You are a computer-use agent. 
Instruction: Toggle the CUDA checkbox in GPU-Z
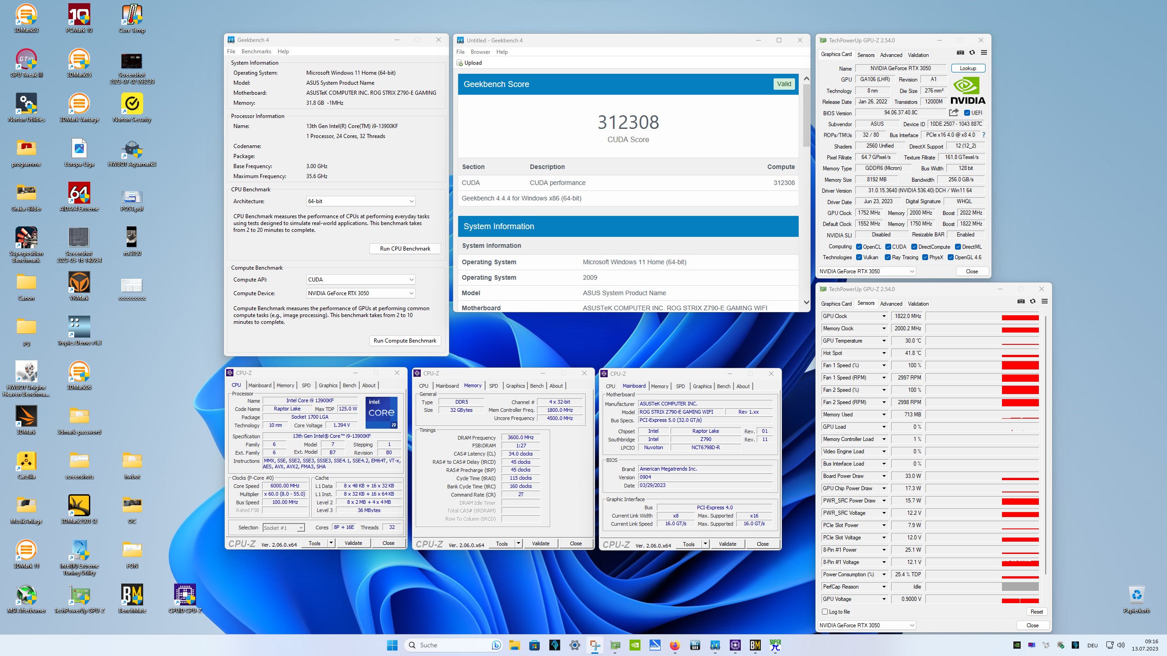(888, 247)
